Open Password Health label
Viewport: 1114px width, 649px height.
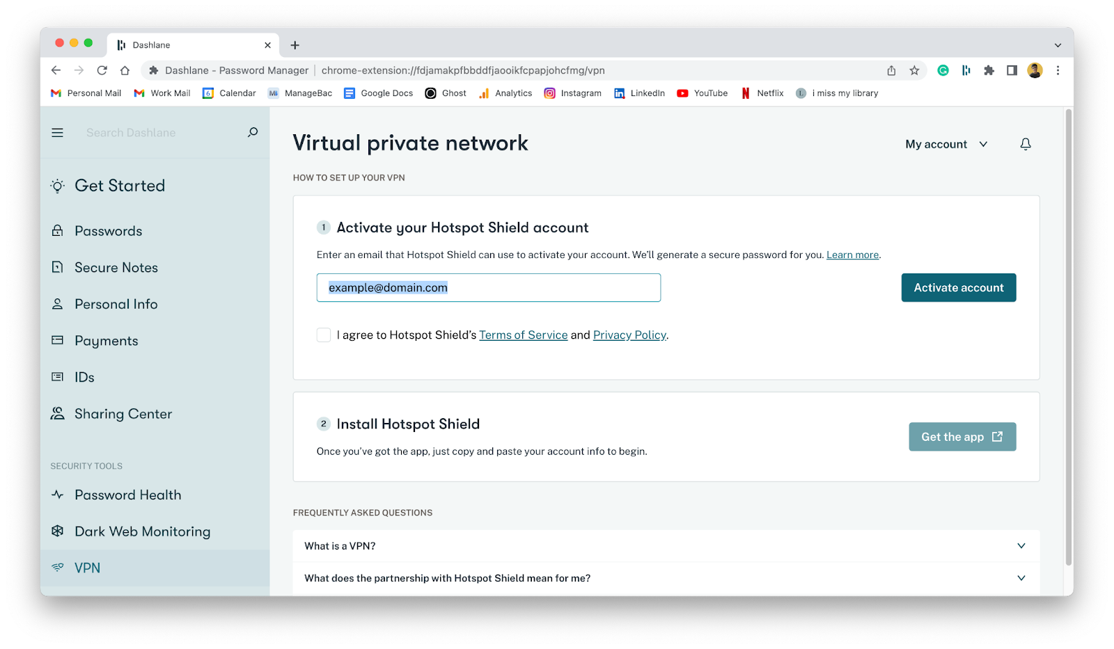click(128, 495)
